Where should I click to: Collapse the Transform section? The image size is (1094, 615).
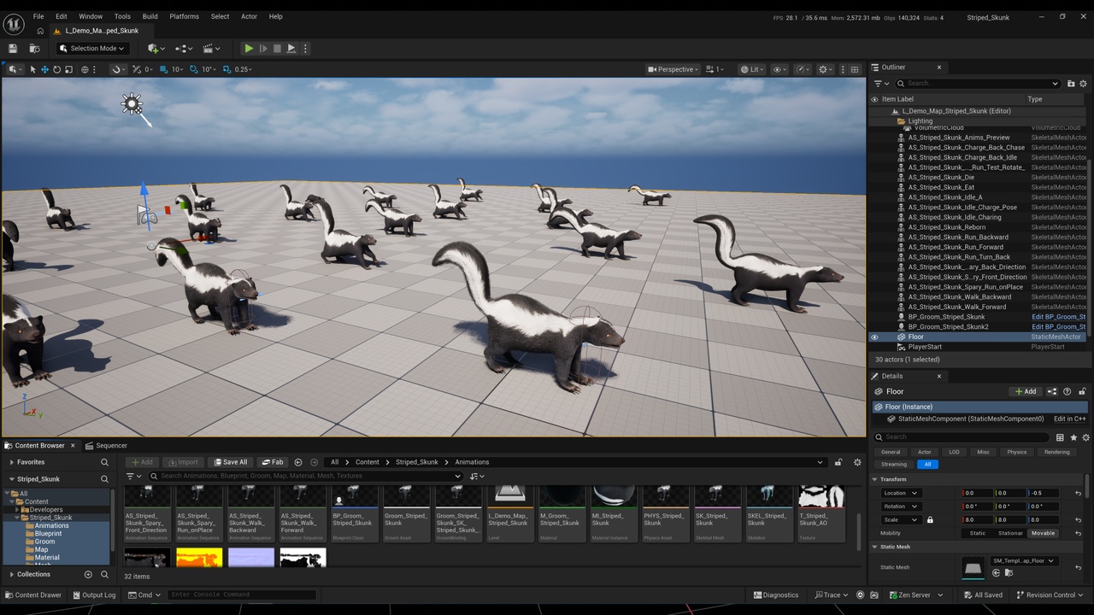tap(875, 479)
